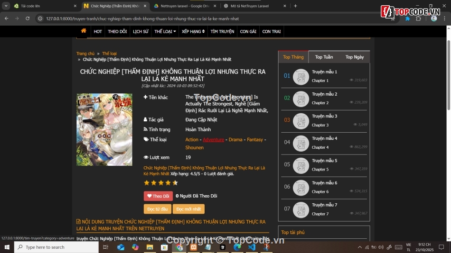Rate five stars on rating

pos(175,182)
